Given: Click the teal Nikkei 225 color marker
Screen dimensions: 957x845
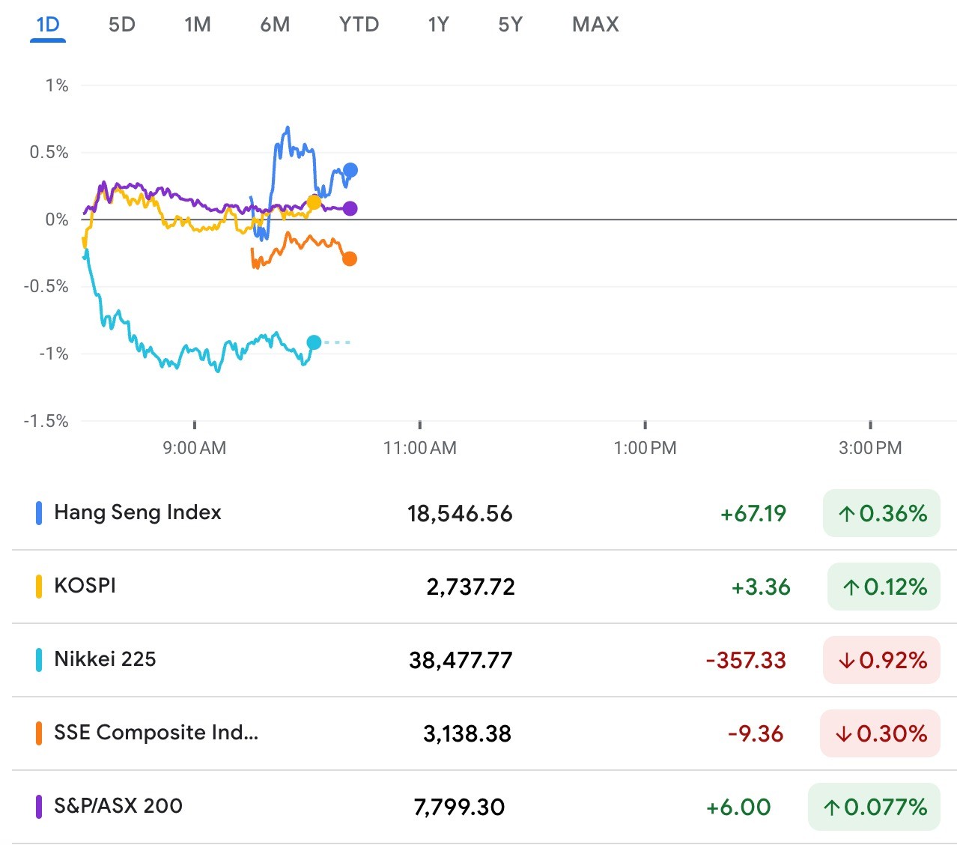Looking at the screenshot, I should click(x=39, y=660).
